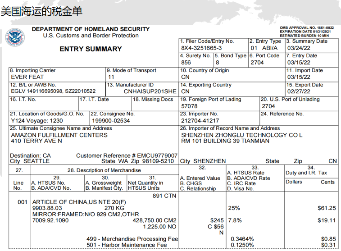The image size is (341, 251).
Task: Click Summary Date value 03/24/22
Action: coord(299,48)
